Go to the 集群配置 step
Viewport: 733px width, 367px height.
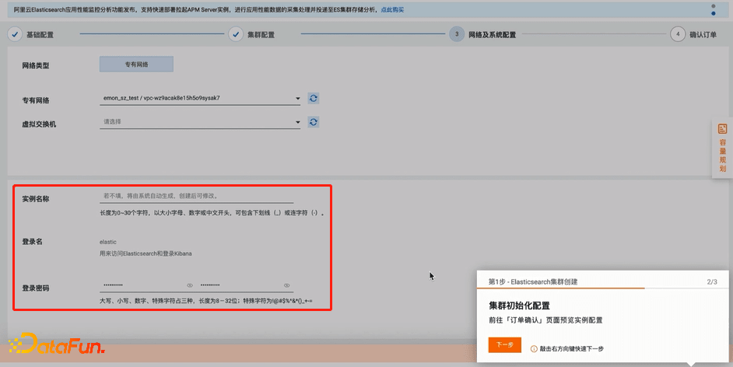(x=251, y=34)
